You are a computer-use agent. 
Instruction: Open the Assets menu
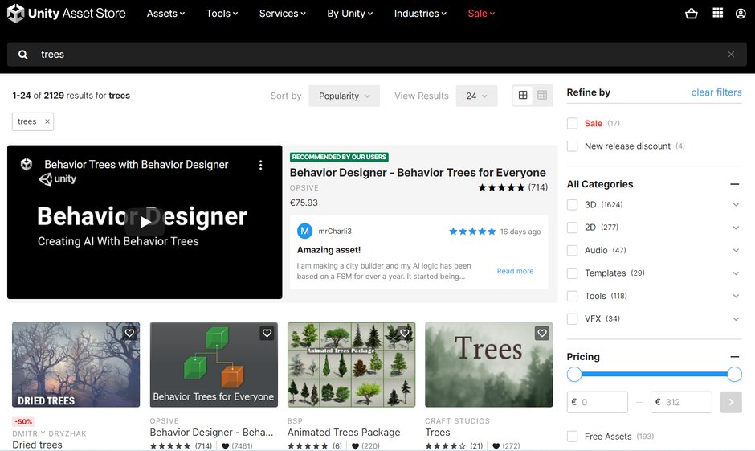click(165, 14)
